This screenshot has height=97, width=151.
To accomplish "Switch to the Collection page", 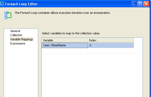I will click(x=16, y=35).
